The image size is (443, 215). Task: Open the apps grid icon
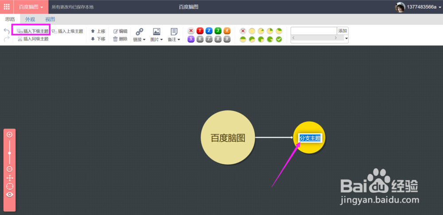7,7
